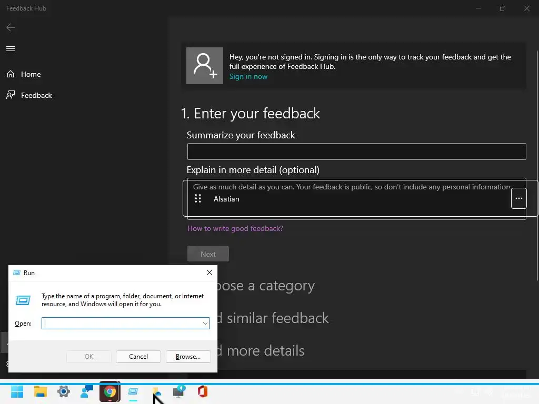Click Browse... in the Run dialog

pos(188,357)
